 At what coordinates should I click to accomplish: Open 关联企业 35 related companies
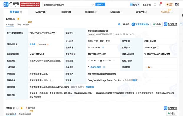pyautogui.click(x=43, y=45)
